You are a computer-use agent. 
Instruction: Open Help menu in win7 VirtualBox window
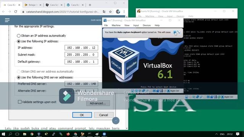pos(157,25)
